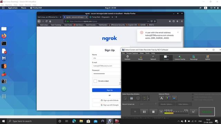Image resolution: width=221 pixels, height=124 pixels.
Task: Open Kali Applications menu
Action: click(x=13, y=8)
